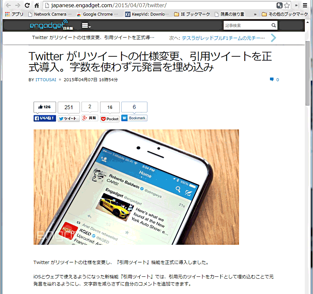
Task: Click the scrollbar up arrow
Action: coord(308,22)
